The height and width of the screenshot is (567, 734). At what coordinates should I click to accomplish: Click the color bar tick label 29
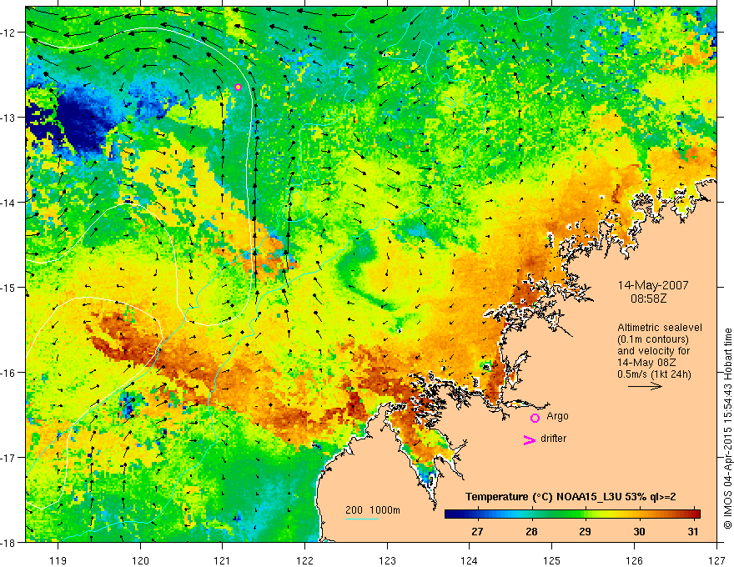pyautogui.click(x=586, y=531)
